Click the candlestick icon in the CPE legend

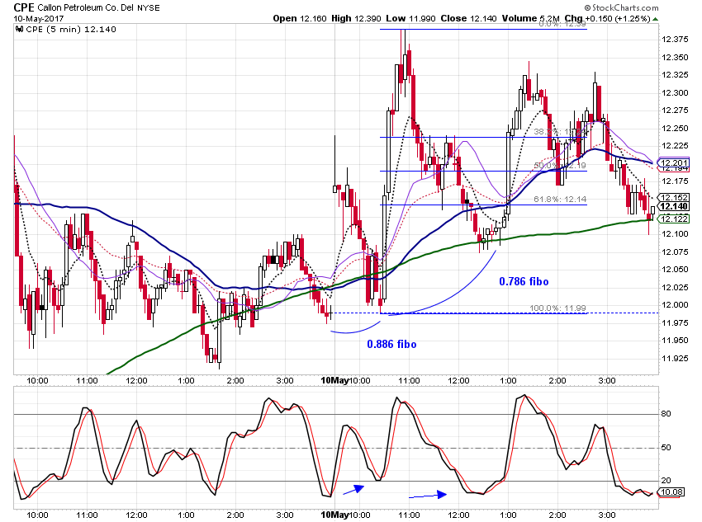[19, 30]
